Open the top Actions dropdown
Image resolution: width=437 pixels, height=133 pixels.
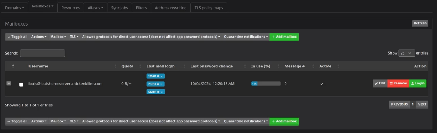click(x=39, y=37)
